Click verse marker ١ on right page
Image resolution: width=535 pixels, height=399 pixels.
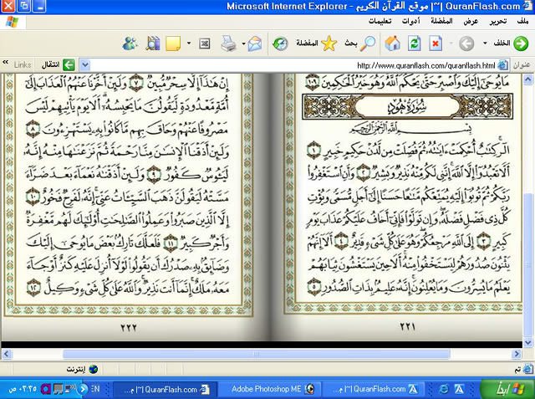pyautogui.click(x=313, y=151)
